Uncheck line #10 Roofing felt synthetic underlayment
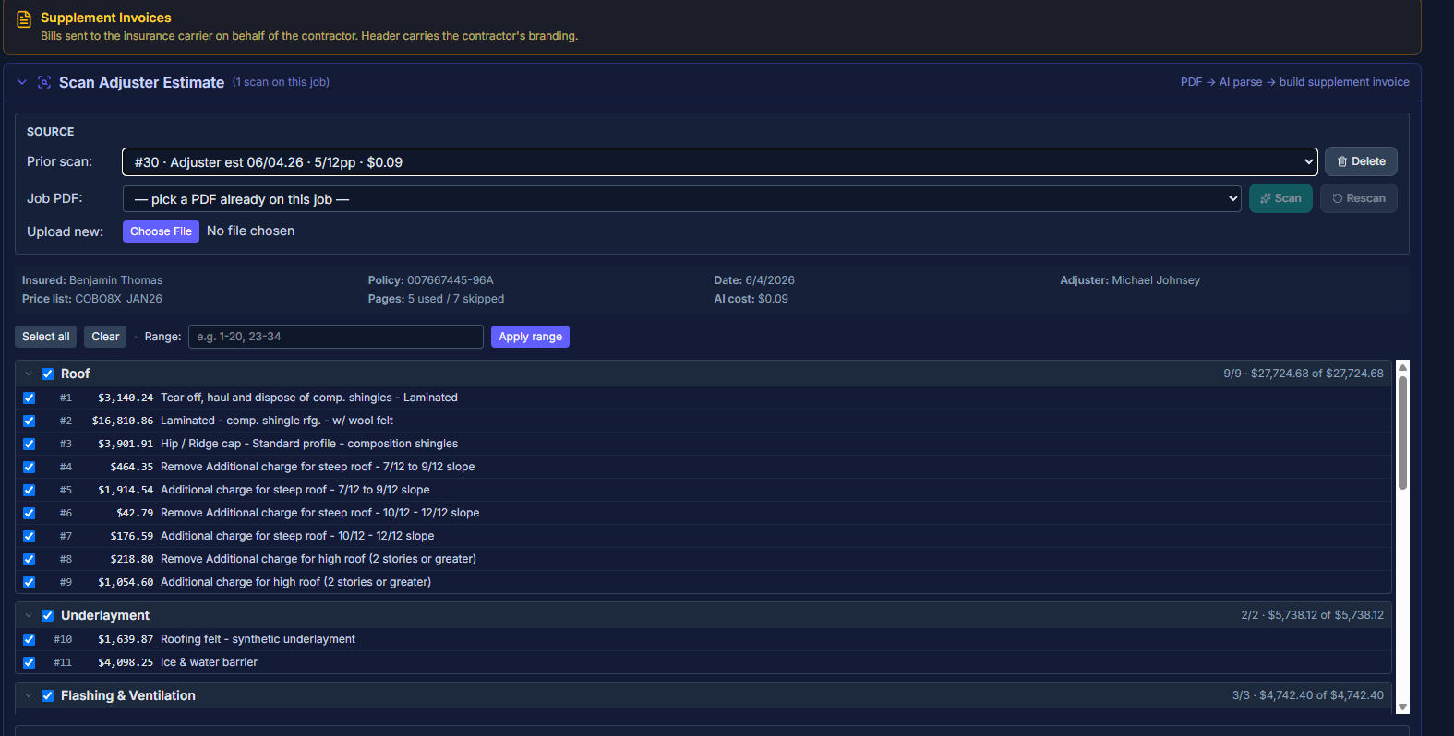 point(29,639)
